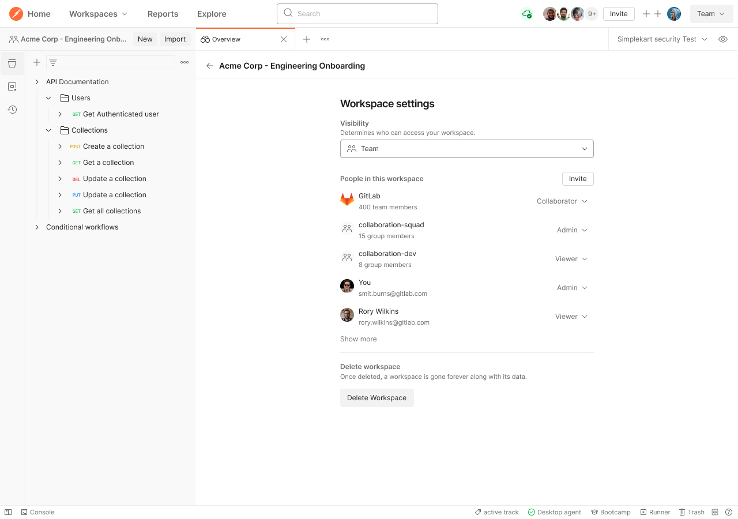Toggle sidebar visibility in bottom-left corner
This screenshot has height=519, width=738.
click(x=8, y=512)
